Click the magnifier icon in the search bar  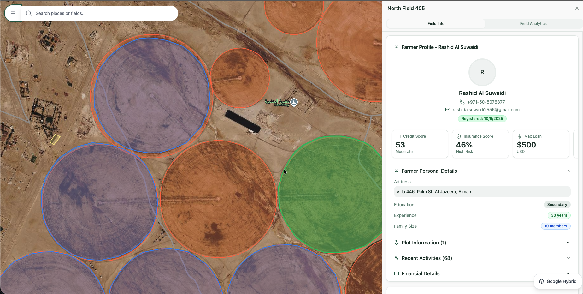click(29, 13)
